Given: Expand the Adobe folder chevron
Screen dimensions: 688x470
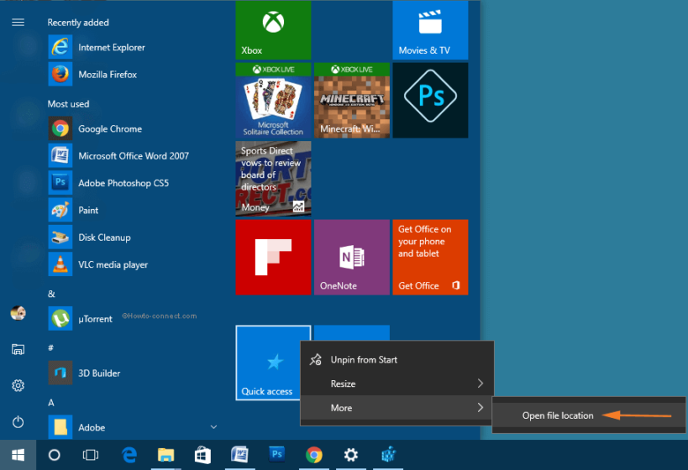Looking at the screenshot, I should (x=213, y=427).
